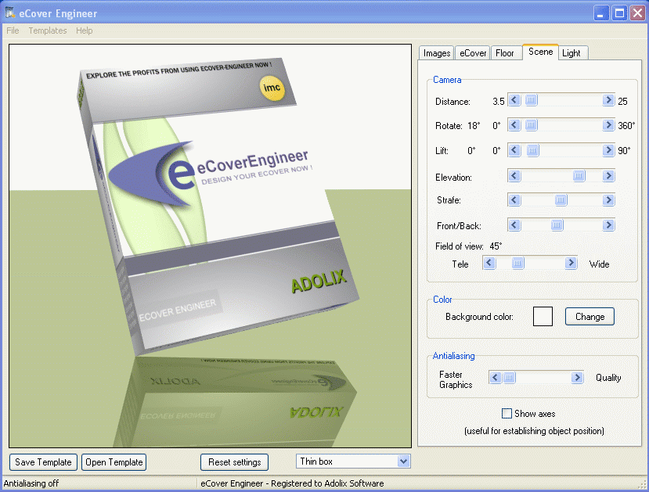Nudge Front/Back left with the arrow icon

[x=514, y=225]
